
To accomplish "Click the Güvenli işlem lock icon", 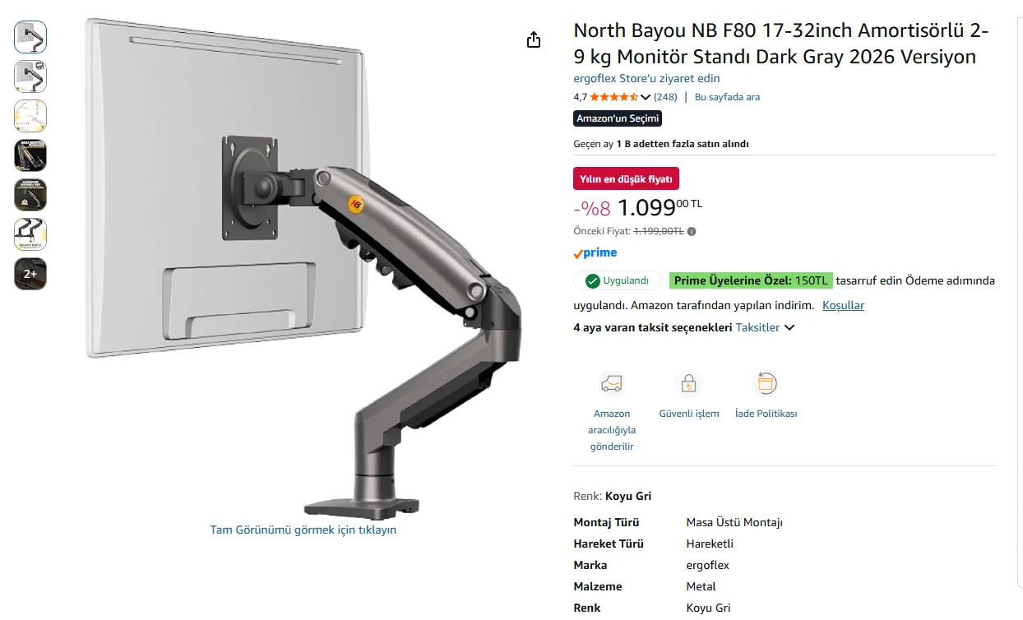I will tap(689, 384).
